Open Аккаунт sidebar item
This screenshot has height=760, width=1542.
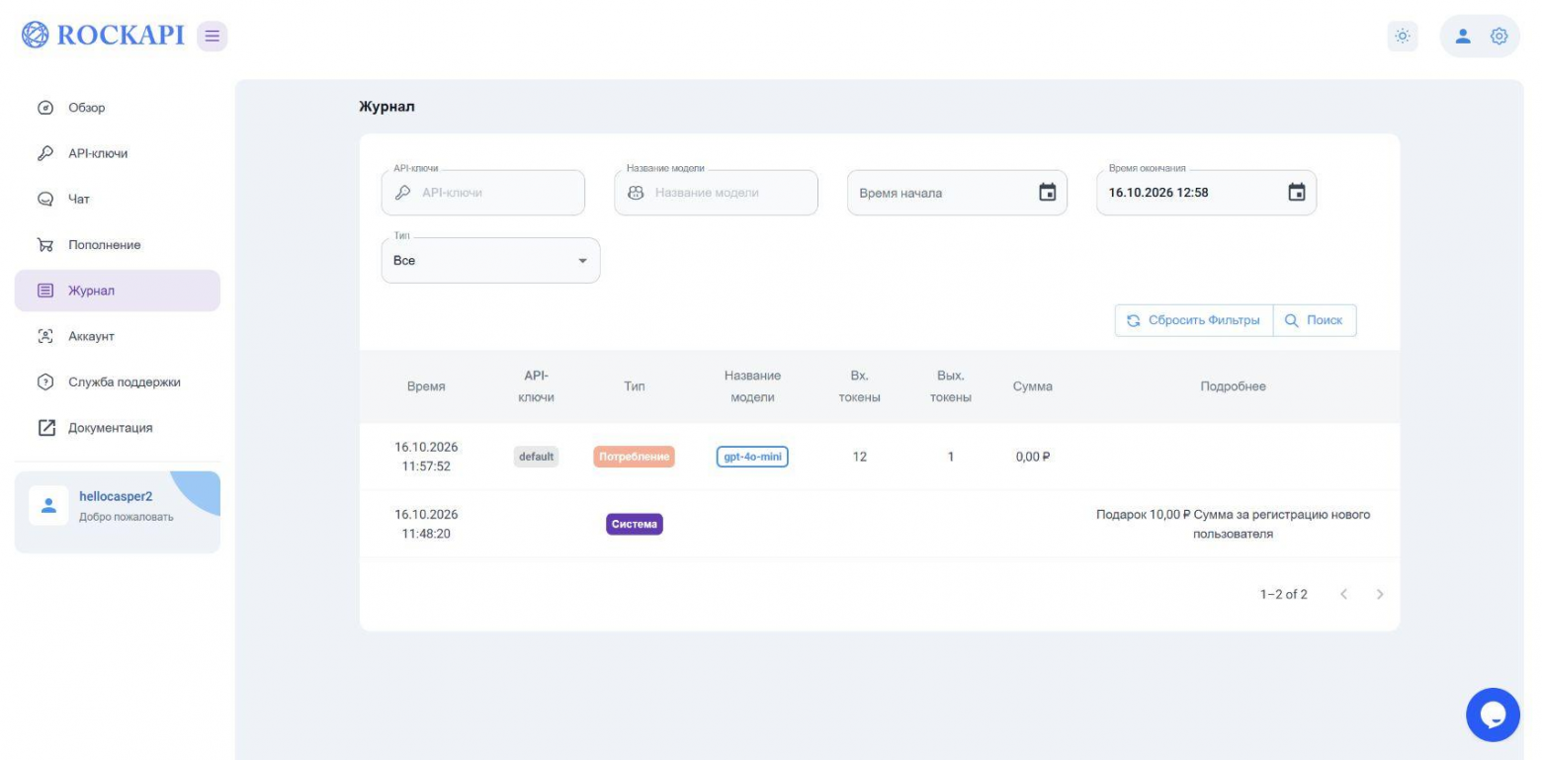tap(117, 336)
